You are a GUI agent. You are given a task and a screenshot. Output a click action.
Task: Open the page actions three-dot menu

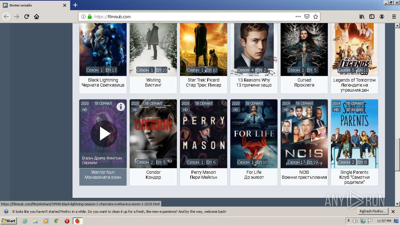pyautogui.click(x=298, y=17)
